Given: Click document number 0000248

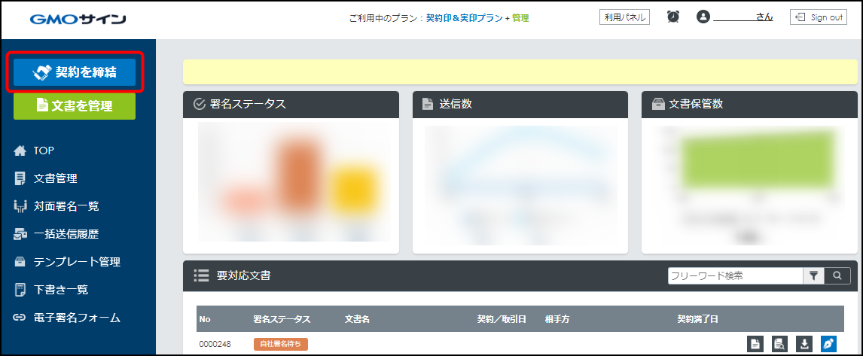Looking at the screenshot, I should (x=215, y=345).
